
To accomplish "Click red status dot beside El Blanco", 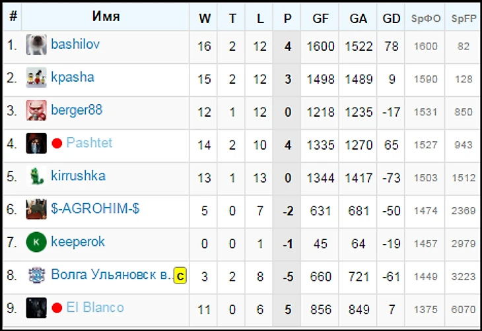I will (57, 308).
